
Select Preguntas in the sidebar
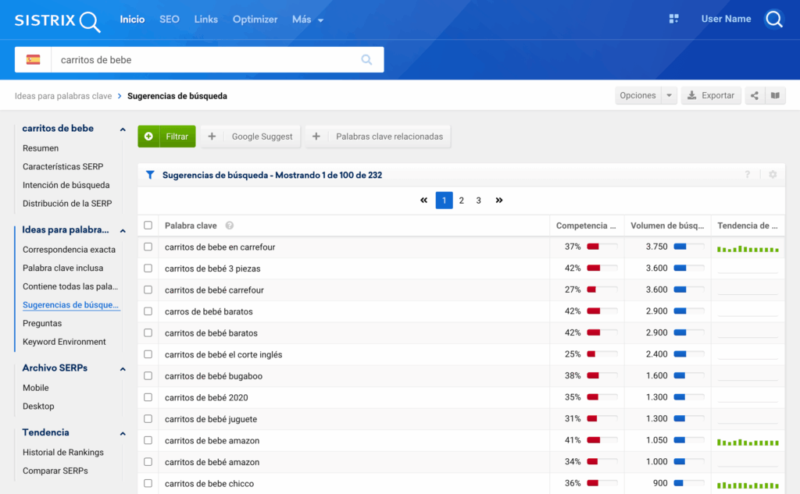(x=42, y=323)
